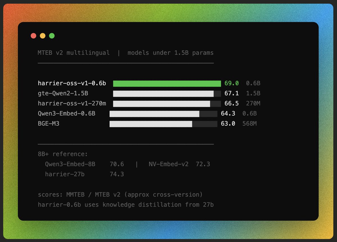Click the 1.5B parameter size of gte-Qwen2
337x242 pixels.
click(253, 93)
